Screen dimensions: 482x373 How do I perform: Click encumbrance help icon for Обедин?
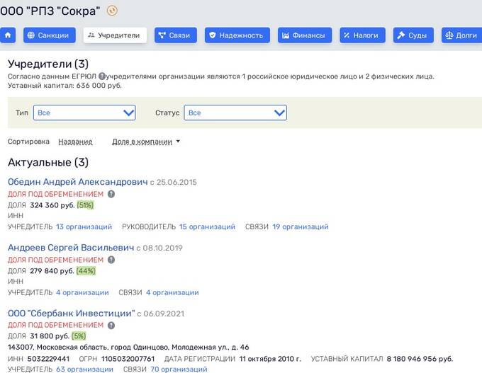(111, 194)
